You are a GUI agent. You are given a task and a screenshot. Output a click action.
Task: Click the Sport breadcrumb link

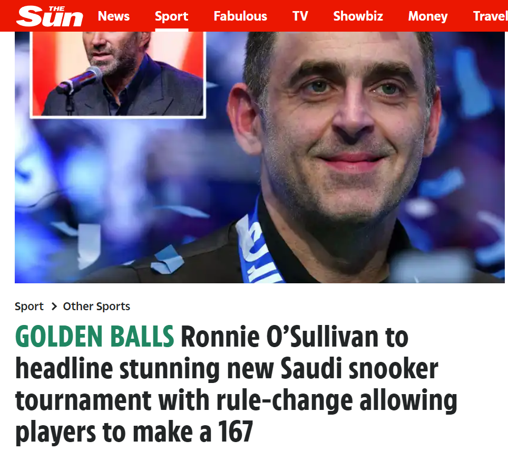[x=29, y=307]
